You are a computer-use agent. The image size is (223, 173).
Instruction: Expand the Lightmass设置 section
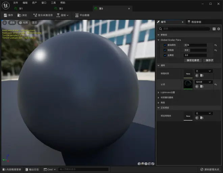167,92
